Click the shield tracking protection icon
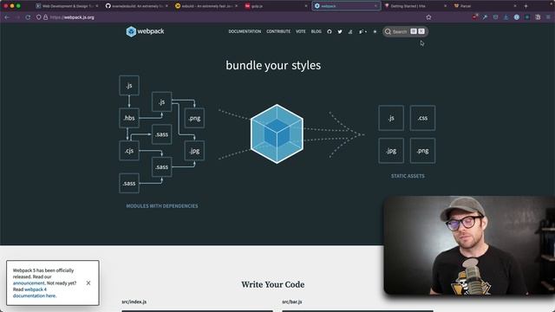The height and width of the screenshot is (312, 555). (38, 17)
